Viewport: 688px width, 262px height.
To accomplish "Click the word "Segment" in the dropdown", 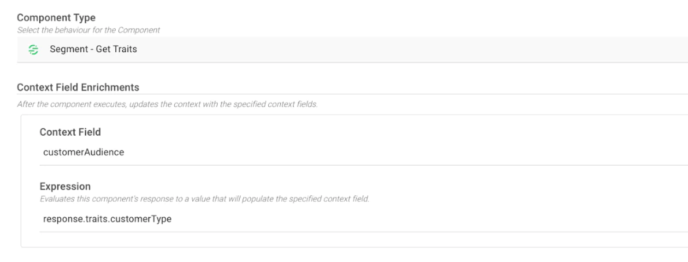I will click(67, 50).
